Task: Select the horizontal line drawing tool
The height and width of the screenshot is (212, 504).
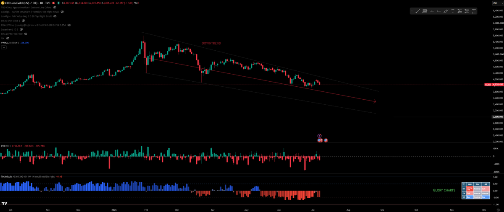Action: [x=432, y=11]
